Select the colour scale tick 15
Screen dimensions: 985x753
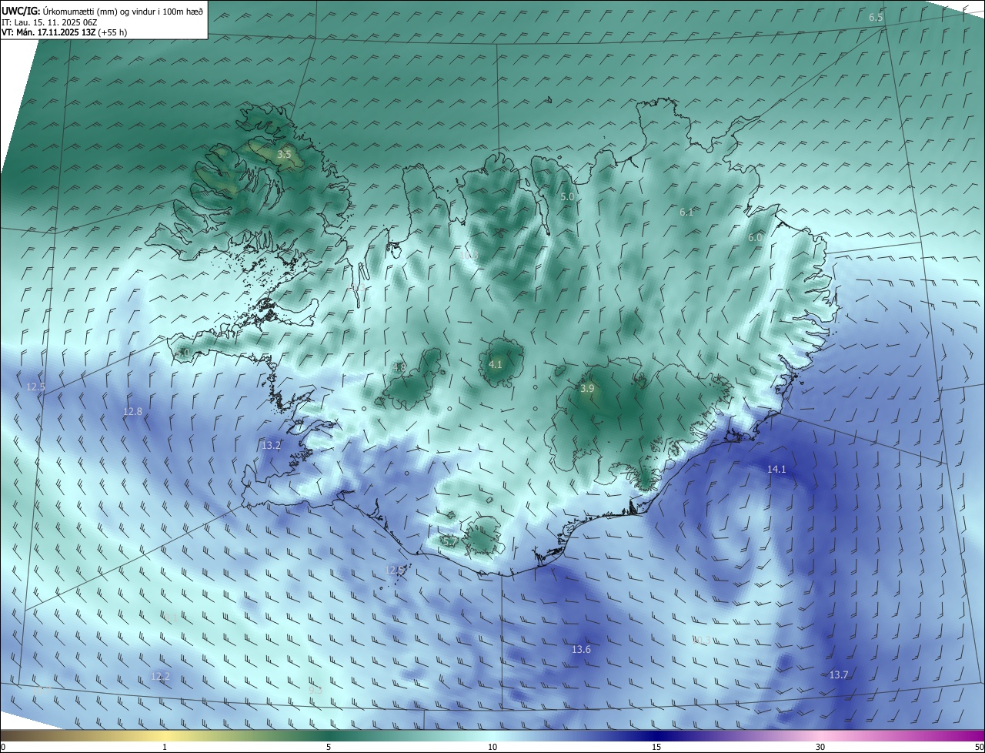click(x=656, y=748)
